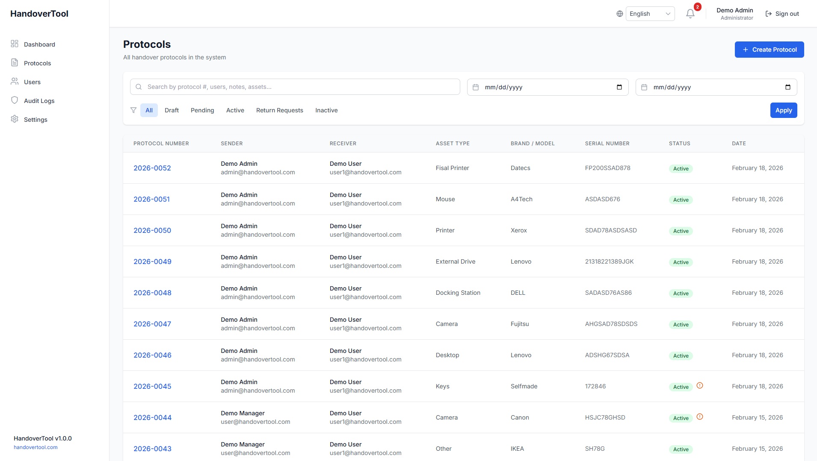Open protocol 2026-0044
This screenshot has height=461, width=817.
[152, 417]
